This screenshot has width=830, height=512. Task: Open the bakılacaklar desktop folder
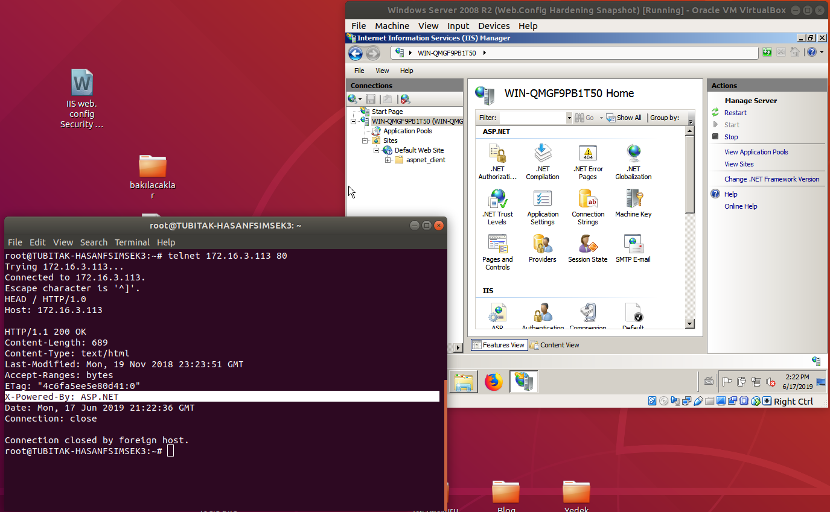click(x=152, y=177)
